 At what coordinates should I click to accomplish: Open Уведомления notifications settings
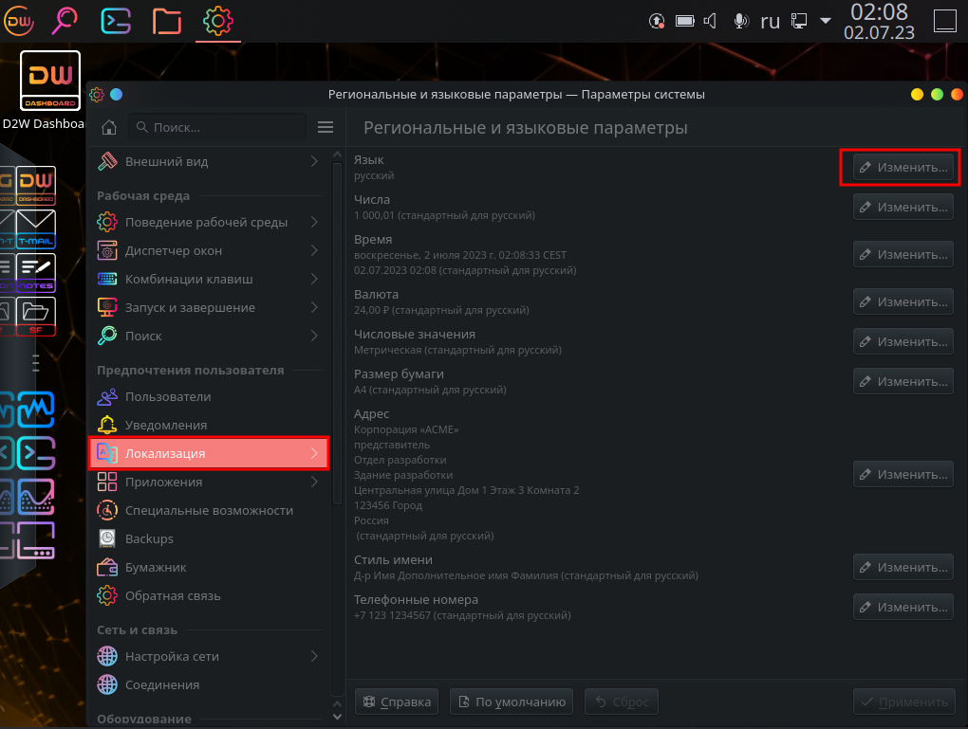point(166,425)
